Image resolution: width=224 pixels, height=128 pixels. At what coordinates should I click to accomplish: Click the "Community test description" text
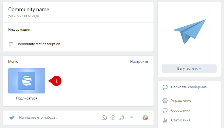[38, 44]
